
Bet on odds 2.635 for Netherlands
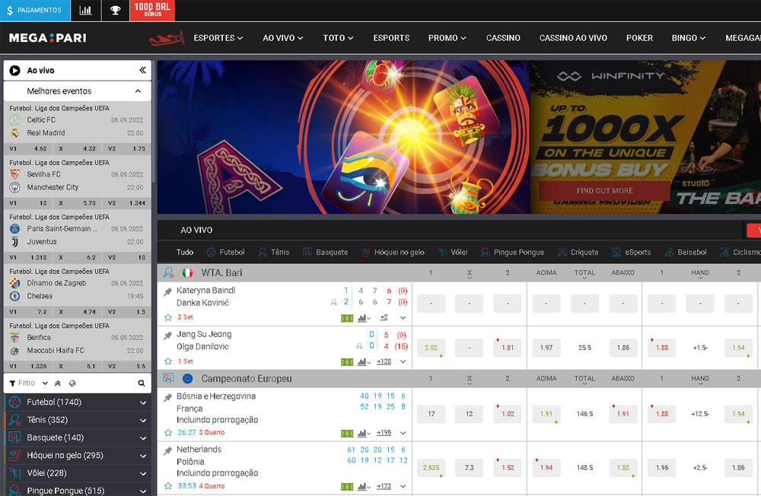[431, 468]
